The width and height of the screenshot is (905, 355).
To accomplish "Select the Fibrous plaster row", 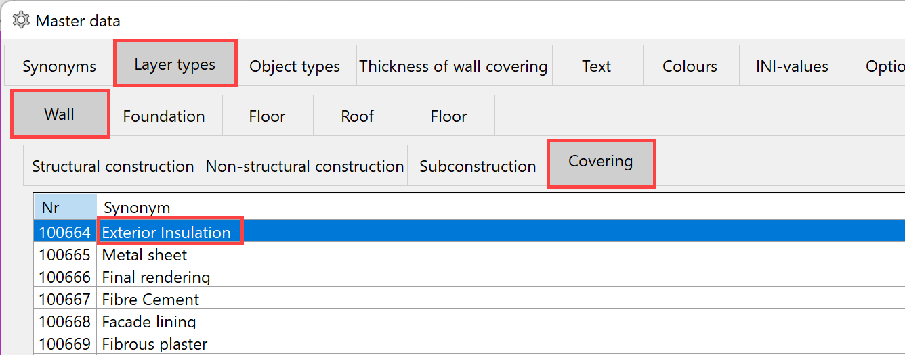I will click(x=469, y=344).
